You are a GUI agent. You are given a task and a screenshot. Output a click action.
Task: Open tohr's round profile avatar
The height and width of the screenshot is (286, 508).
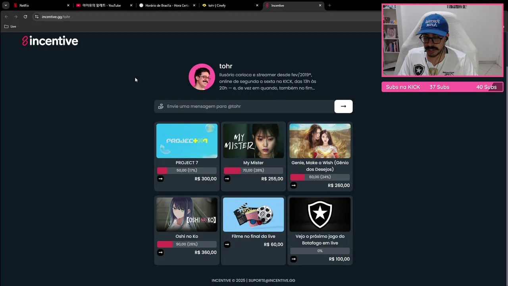pyautogui.click(x=202, y=77)
